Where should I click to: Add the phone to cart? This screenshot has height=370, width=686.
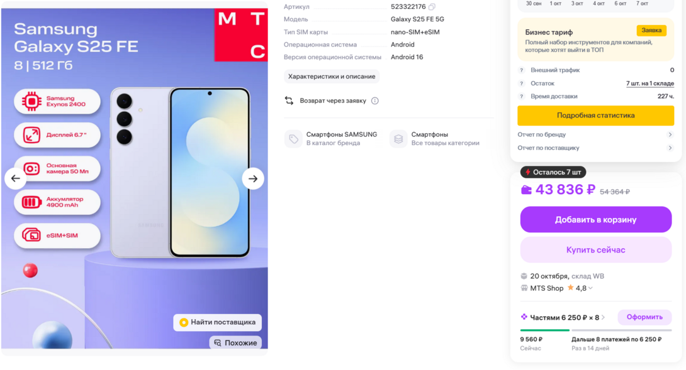click(595, 220)
